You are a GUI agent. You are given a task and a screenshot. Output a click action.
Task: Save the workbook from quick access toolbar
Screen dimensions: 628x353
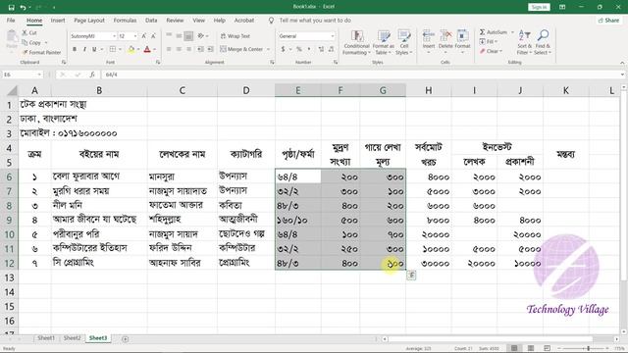(11, 7)
